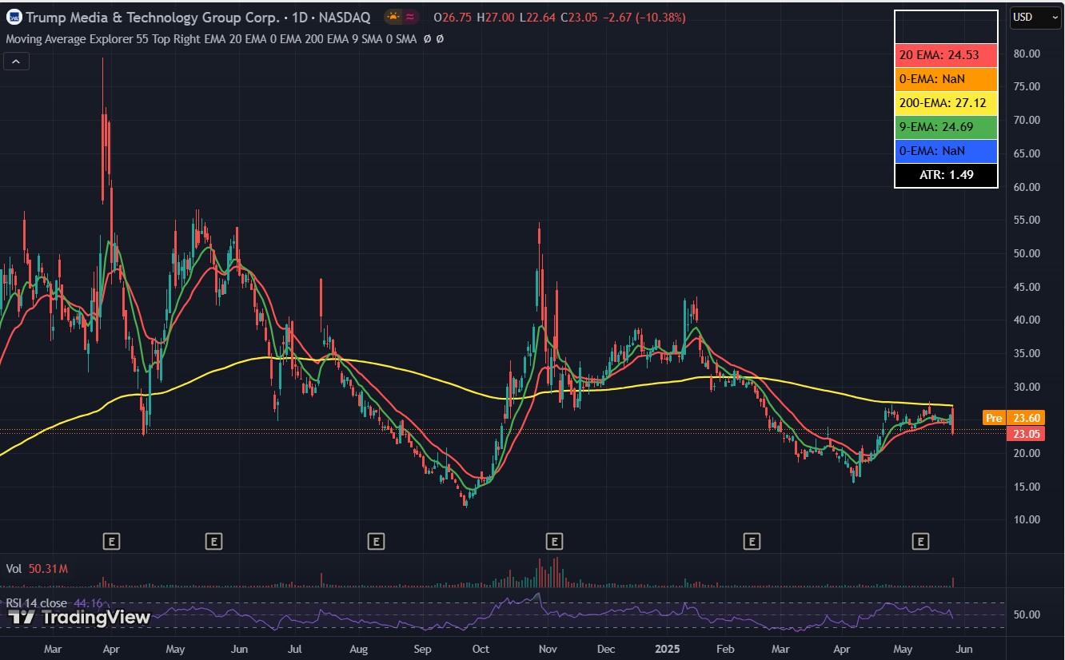Viewport: 1065px width, 660px height.
Task: Click the earnings E marker near November
Action: pyautogui.click(x=554, y=542)
